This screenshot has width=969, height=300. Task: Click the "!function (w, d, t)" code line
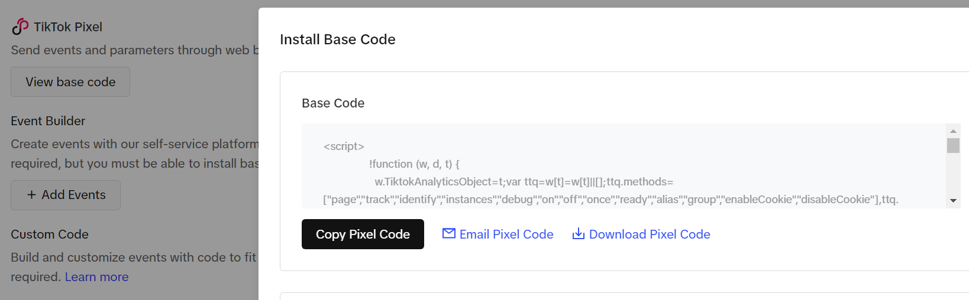click(414, 164)
